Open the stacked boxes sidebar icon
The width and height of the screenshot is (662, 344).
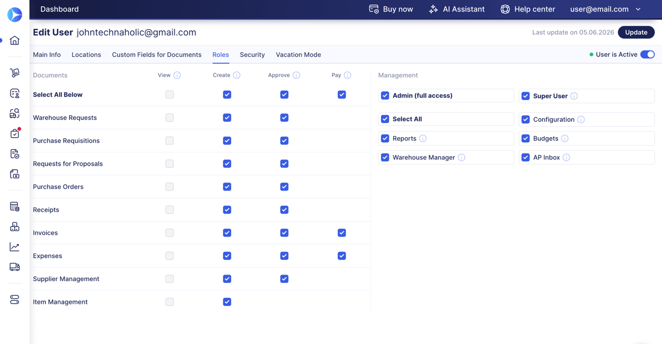(x=15, y=227)
